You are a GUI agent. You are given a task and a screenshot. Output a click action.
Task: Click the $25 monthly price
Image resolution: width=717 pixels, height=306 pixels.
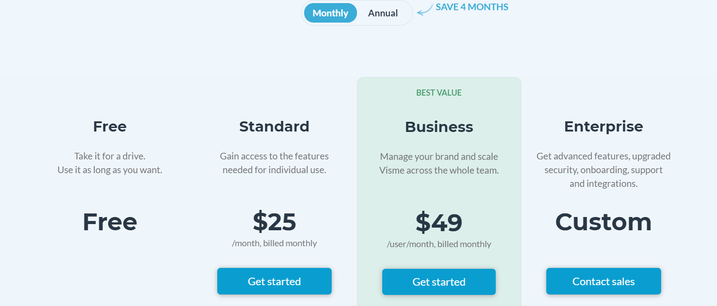pyautogui.click(x=274, y=223)
